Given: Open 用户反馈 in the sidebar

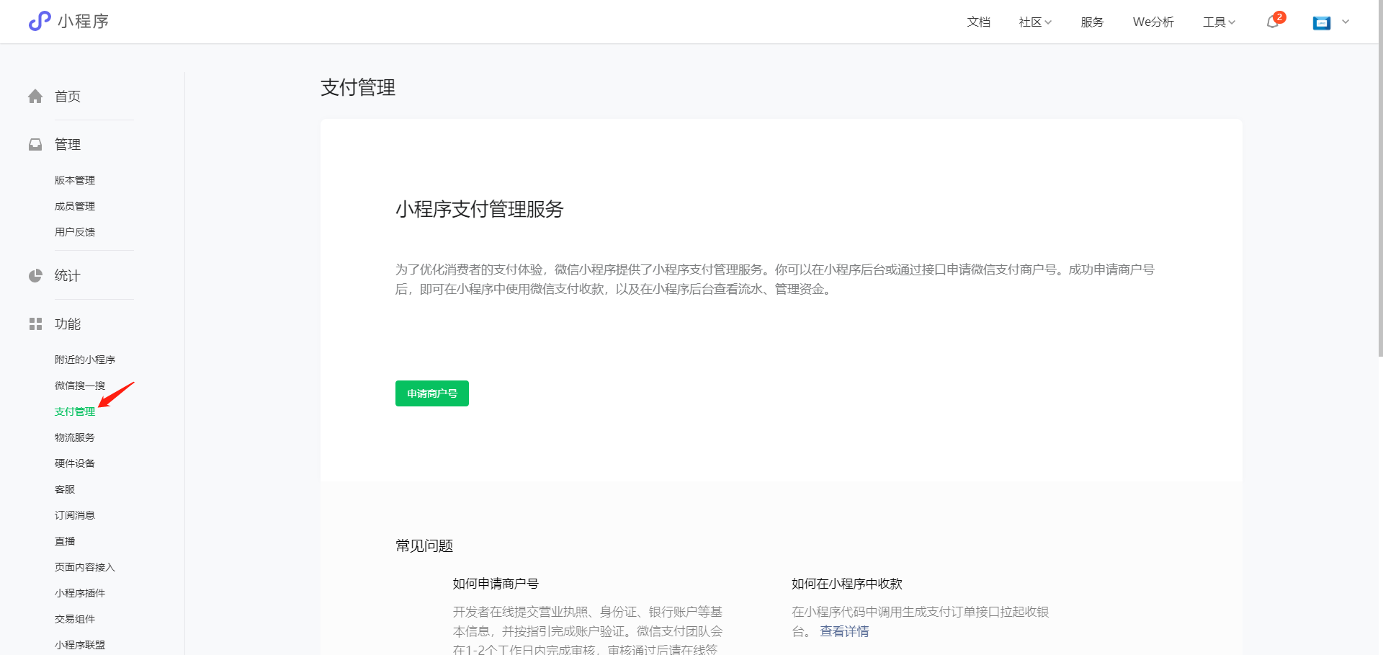Looking at the screenshot, I should click(75, 232).
